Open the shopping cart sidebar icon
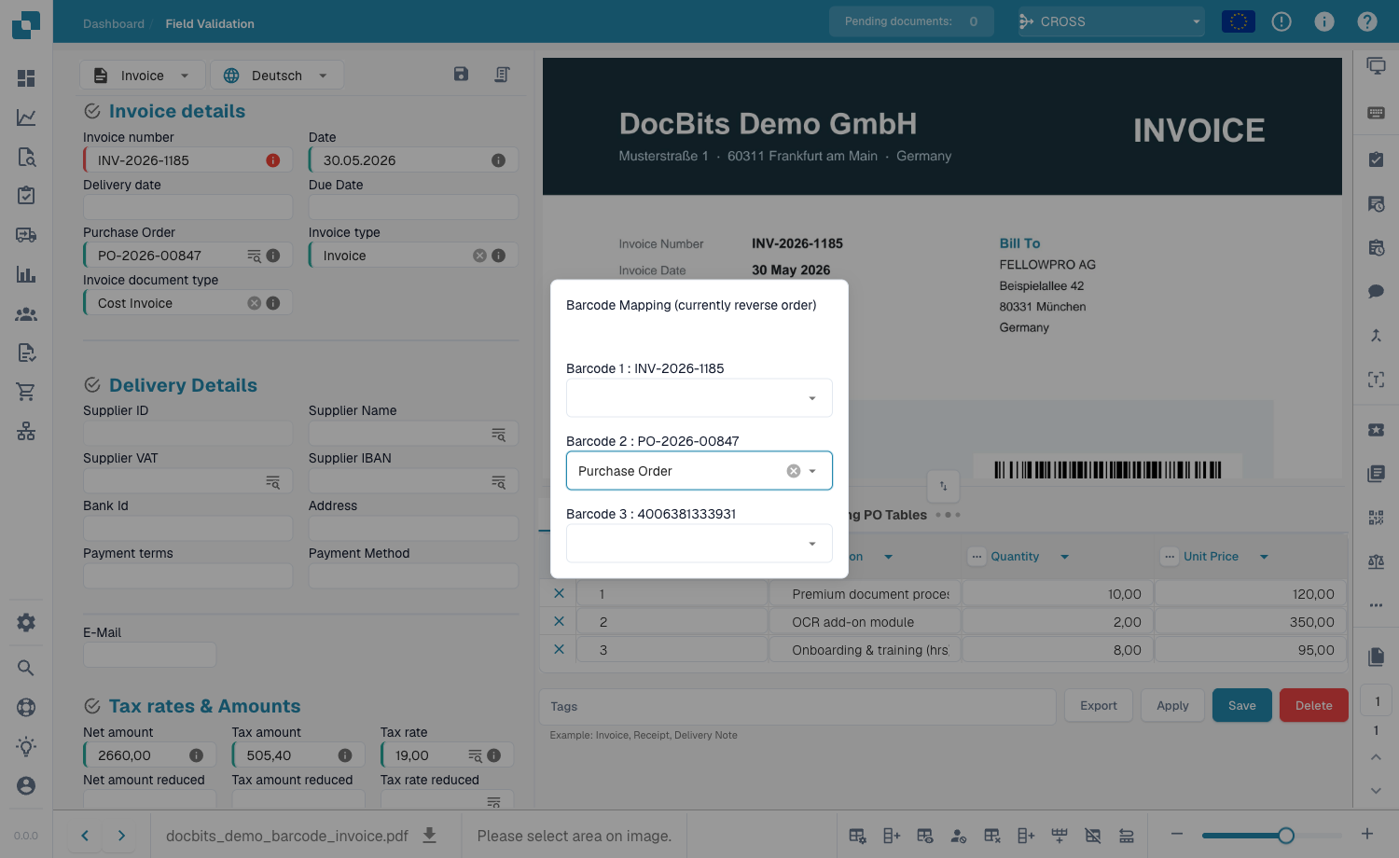 pyautogui.click(x=26, y=392)
